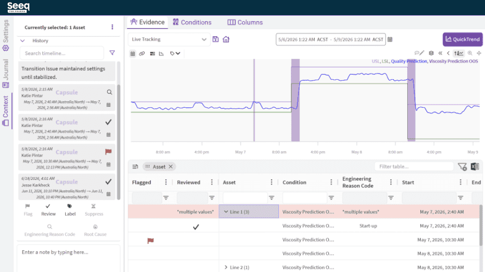Image resolution: width=485 pixels, height=272 pixels.
Task: Save the current view
Action: (216, 39)
